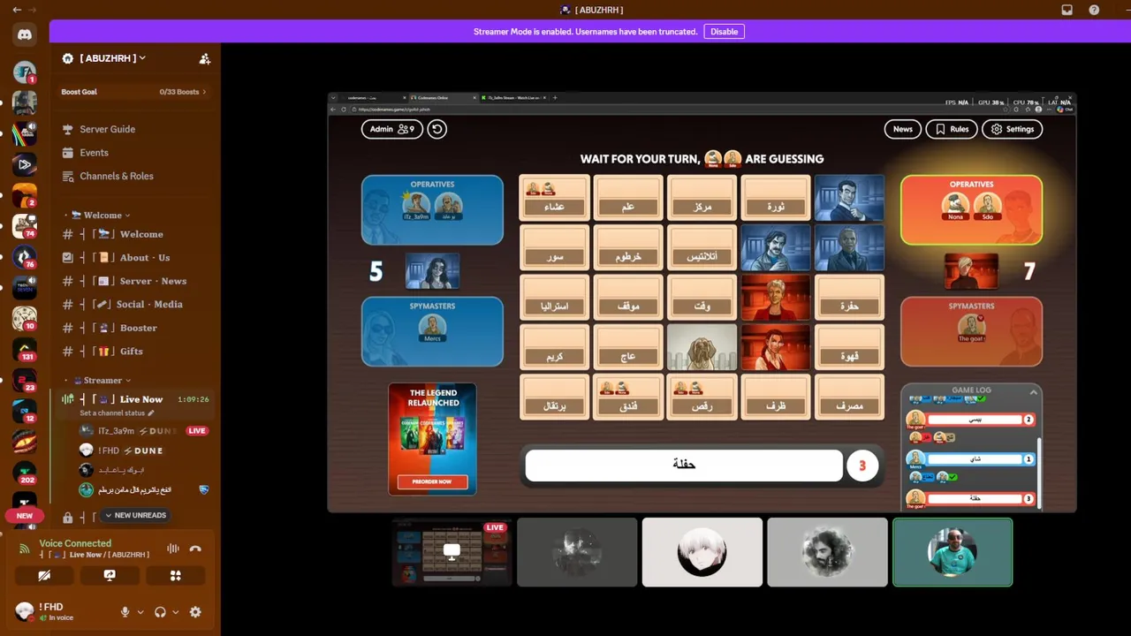Open the server icon with 202 badge

point(25,473)
